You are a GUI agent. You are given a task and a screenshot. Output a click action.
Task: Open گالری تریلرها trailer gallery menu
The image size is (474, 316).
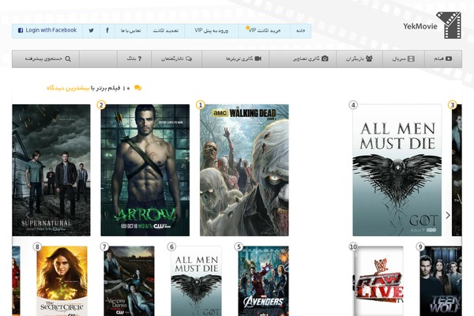235,58
